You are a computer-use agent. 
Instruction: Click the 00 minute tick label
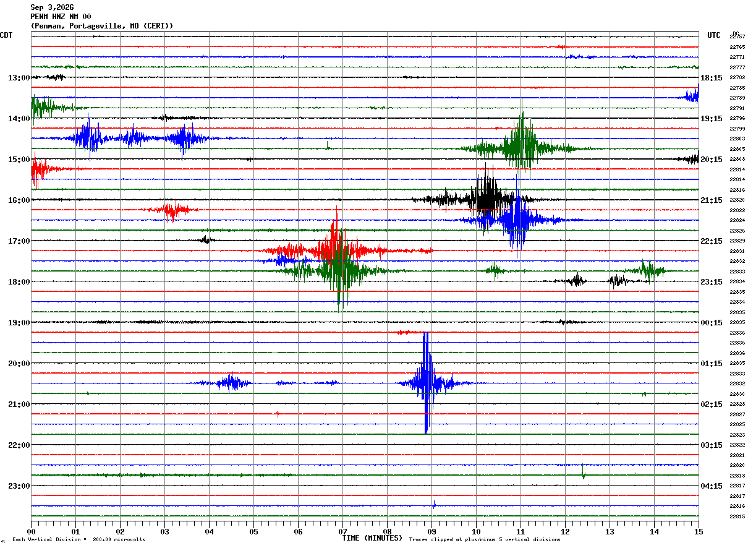pyautogui.click(x=31, y=531)
